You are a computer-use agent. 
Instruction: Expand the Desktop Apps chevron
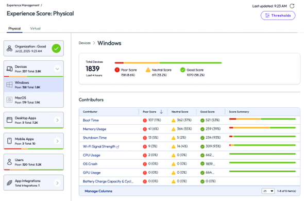point(57,120)
